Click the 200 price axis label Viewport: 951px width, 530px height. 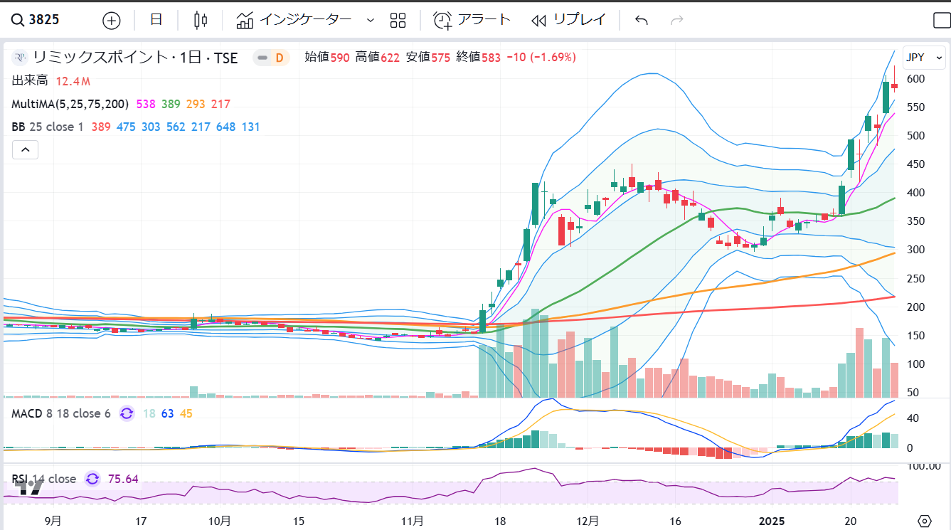click(x=916, y=307)
